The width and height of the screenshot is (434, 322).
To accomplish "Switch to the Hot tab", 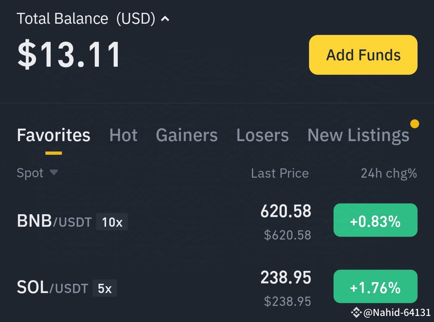I will (x=123, y=135).
